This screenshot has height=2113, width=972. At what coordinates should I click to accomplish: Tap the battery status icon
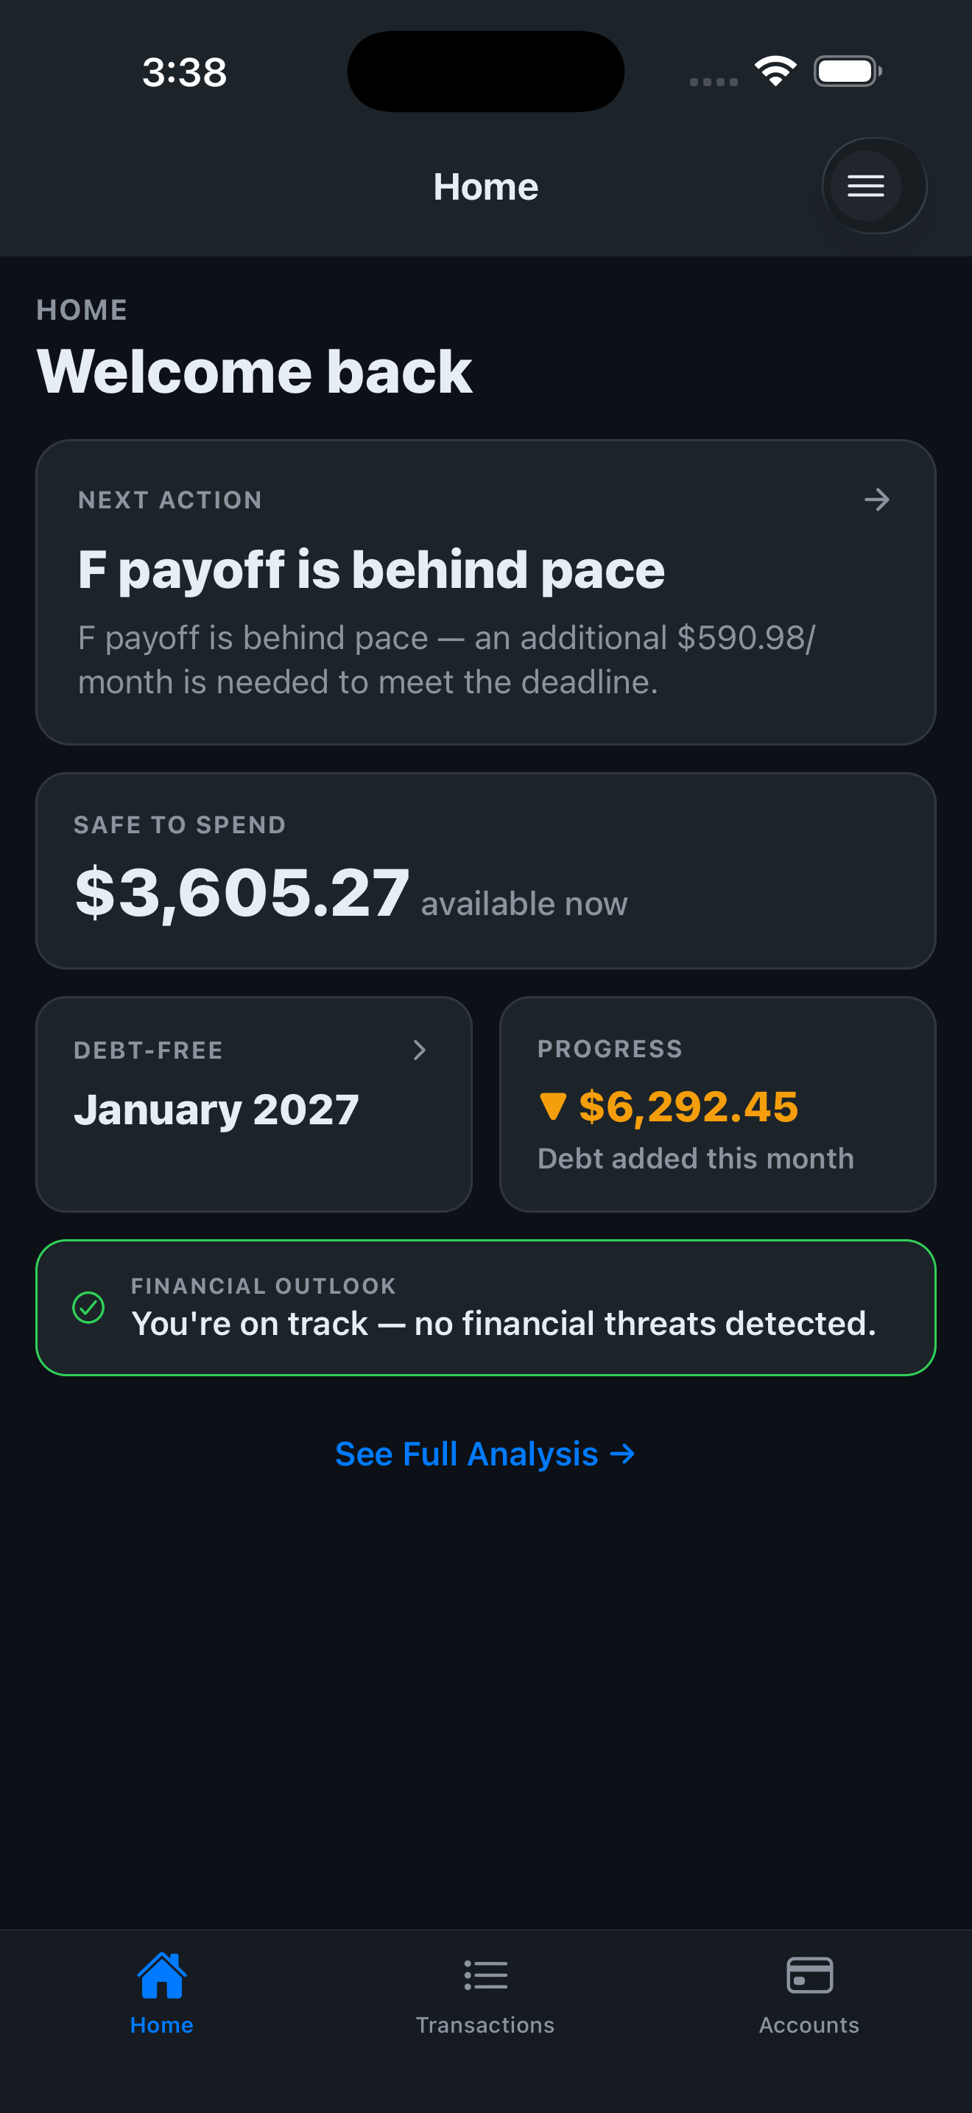tap(848, 71)
